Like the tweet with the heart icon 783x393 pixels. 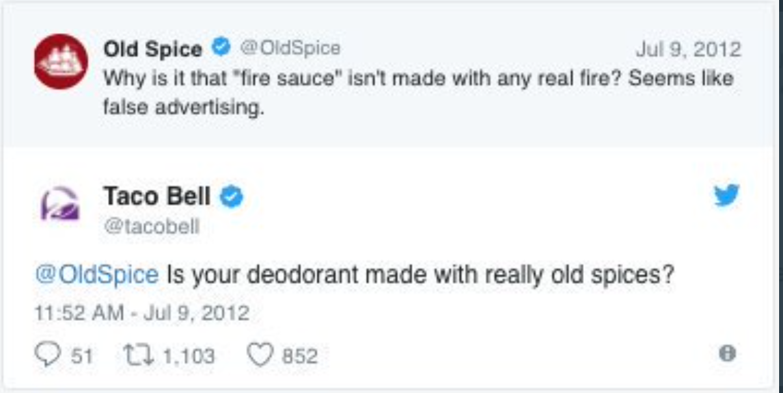tap(259, 355)
